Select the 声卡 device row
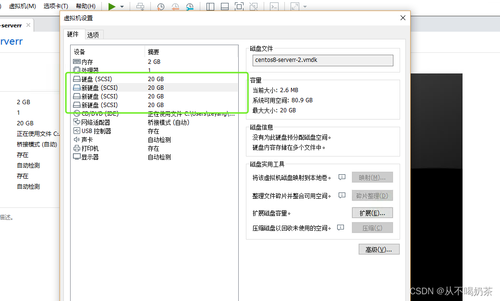 (155, 140)
